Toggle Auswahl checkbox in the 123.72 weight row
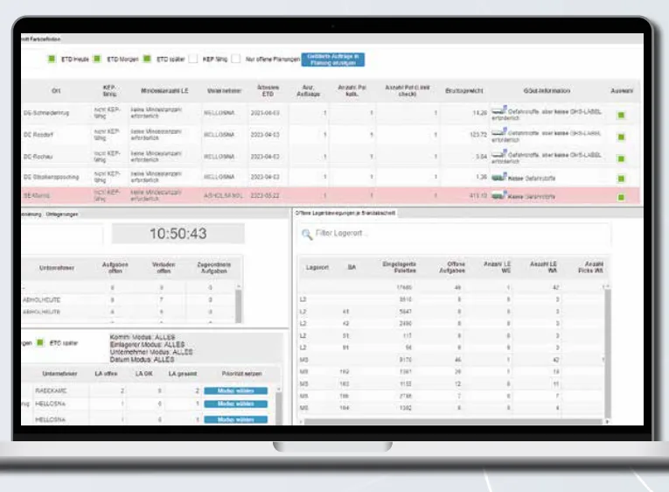Screen dimensions: 669x492 [x=621, y=137]
